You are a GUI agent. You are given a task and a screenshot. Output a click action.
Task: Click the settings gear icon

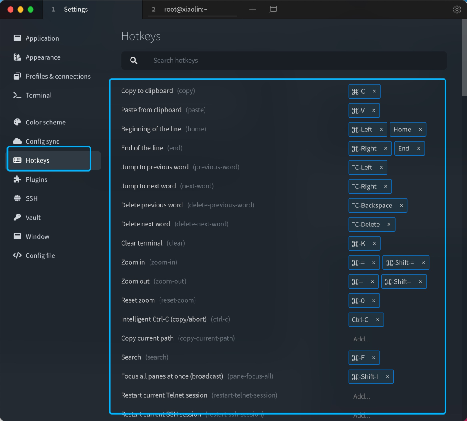[x=457, y=10]
